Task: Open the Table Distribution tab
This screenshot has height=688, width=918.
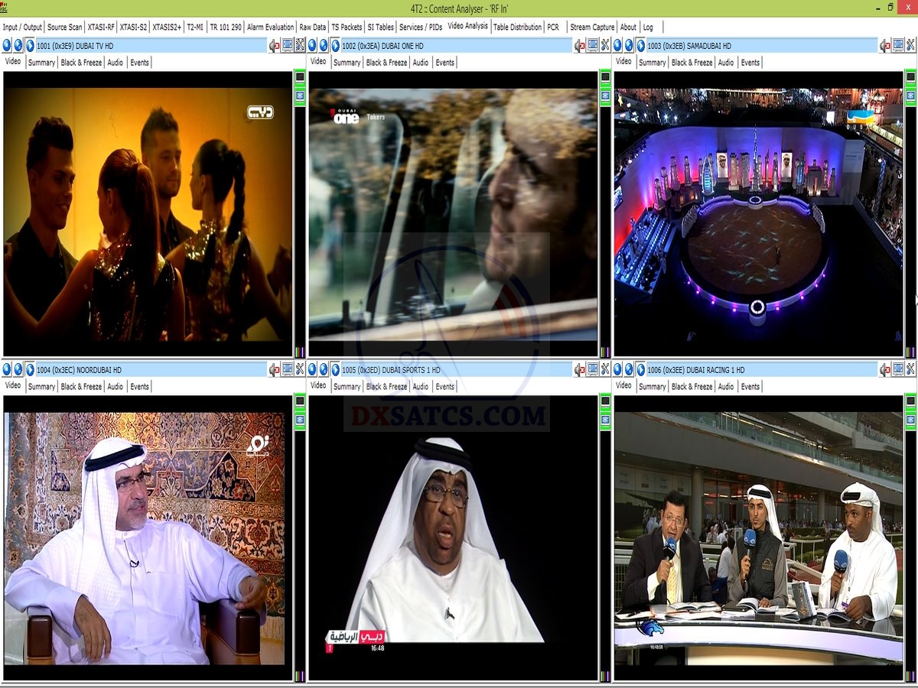Action: click(x=517, y=27)
